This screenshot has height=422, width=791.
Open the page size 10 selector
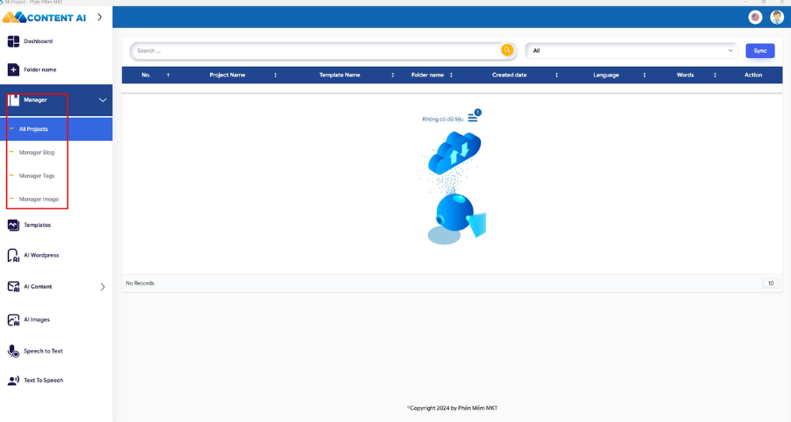(771, 283)
